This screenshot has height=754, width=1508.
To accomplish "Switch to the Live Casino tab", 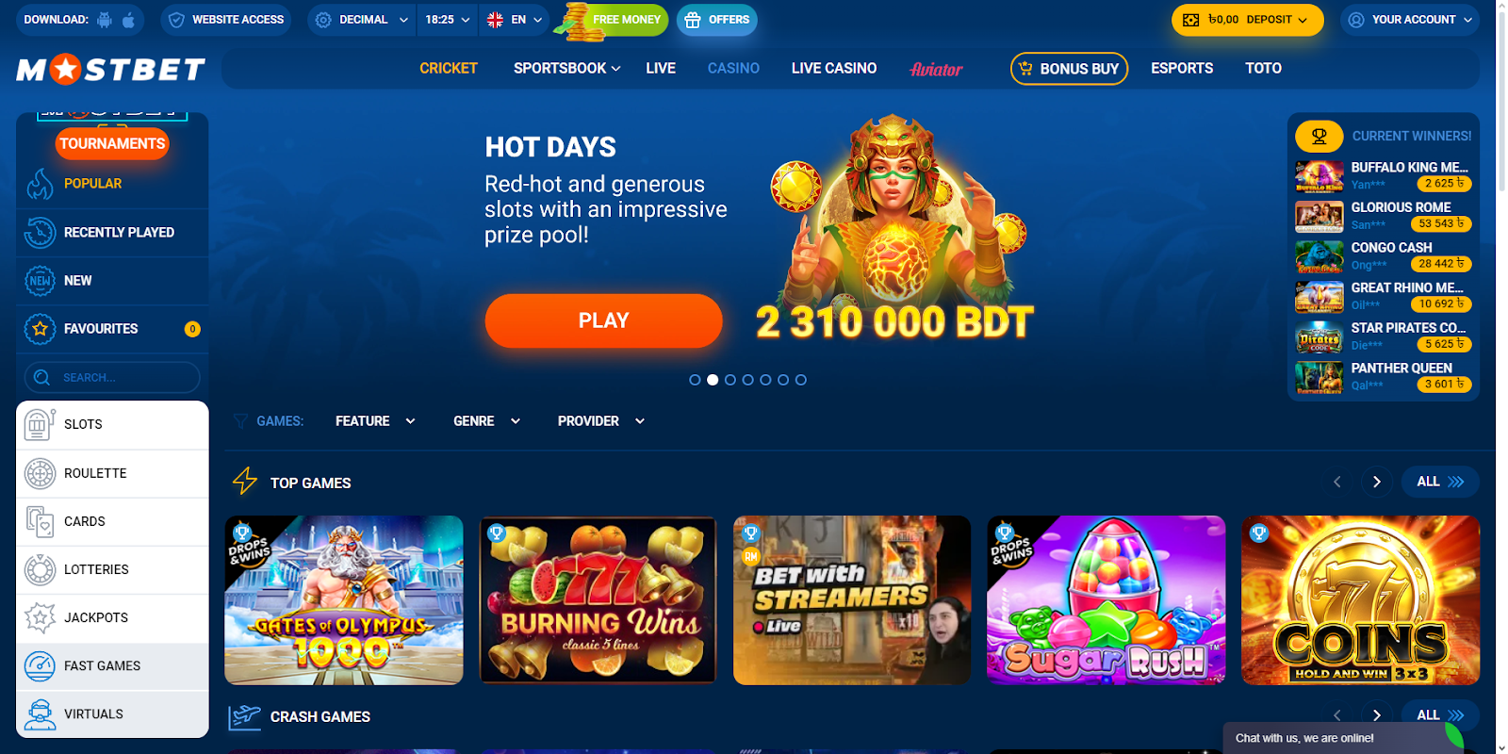I will [834, 68].
